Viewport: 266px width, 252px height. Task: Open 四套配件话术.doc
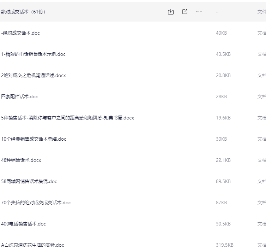(x=19, y=96)
